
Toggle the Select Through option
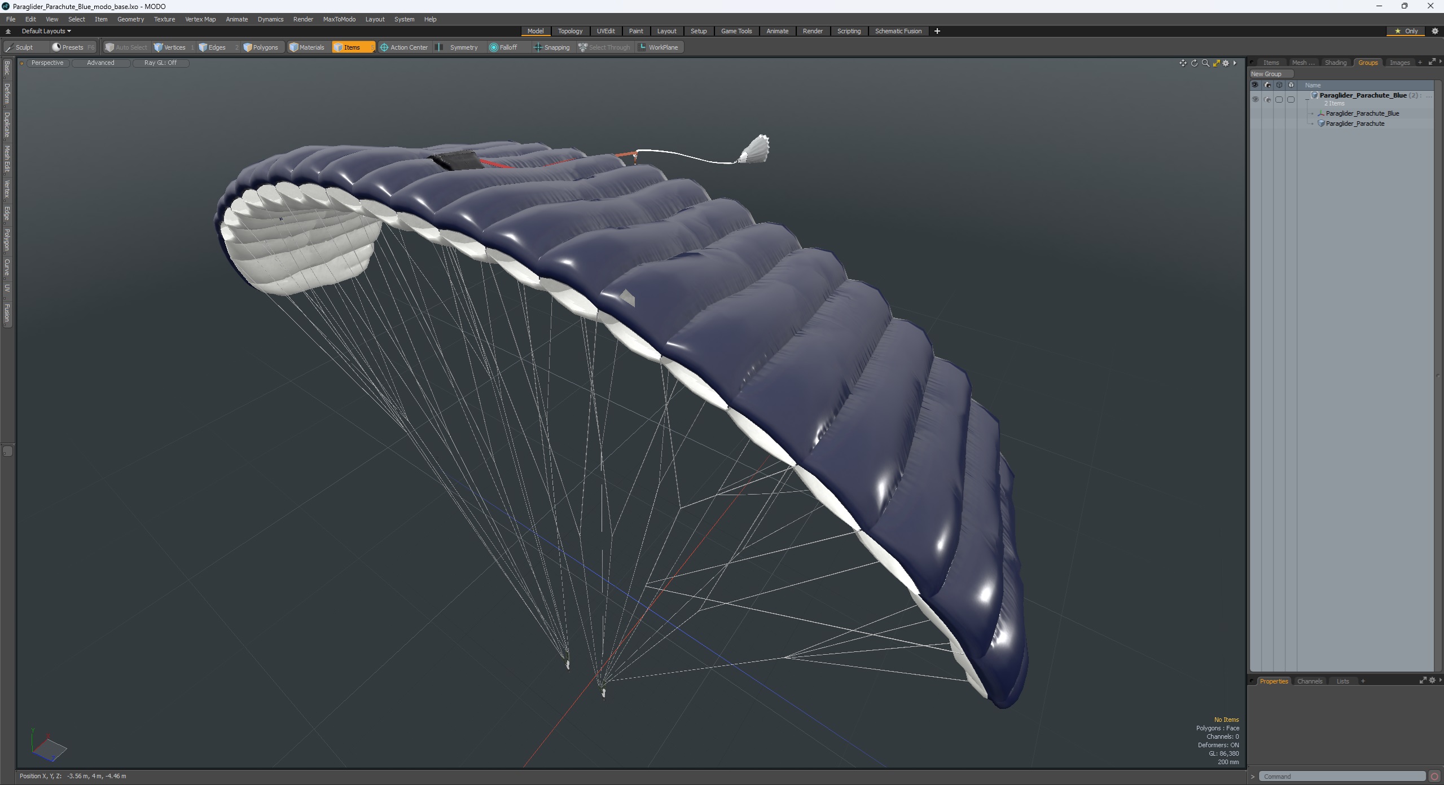click(x=605, y=47)
